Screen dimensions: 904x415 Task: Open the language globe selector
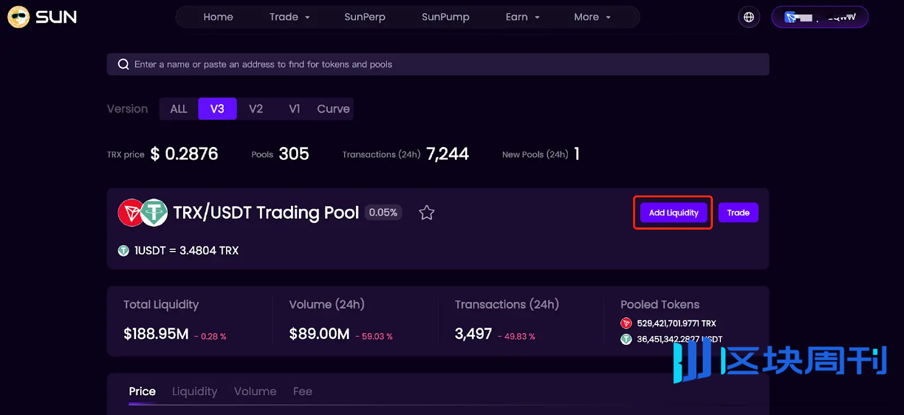749,17
